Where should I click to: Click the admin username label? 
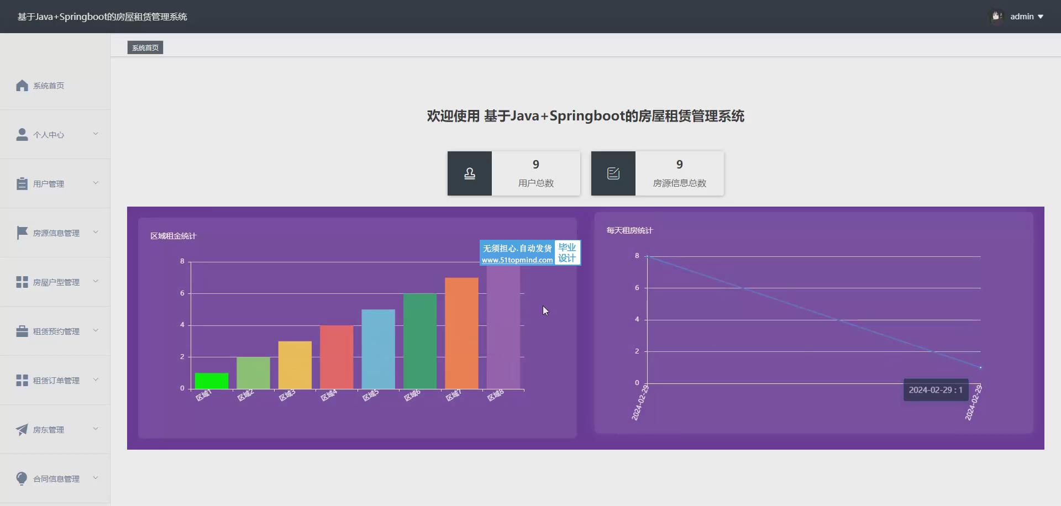coord(1022,17)
